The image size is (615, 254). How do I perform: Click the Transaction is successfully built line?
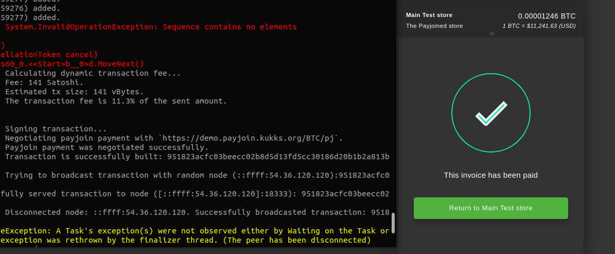(197, 157)
